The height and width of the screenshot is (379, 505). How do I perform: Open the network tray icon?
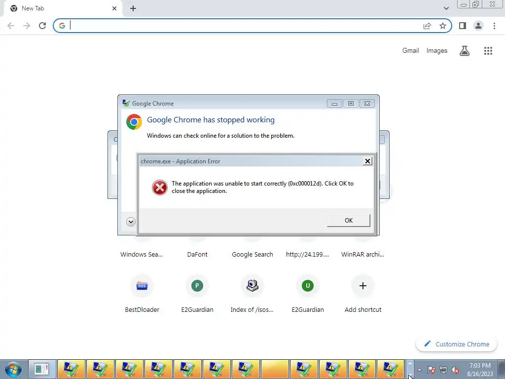point(443,370)
